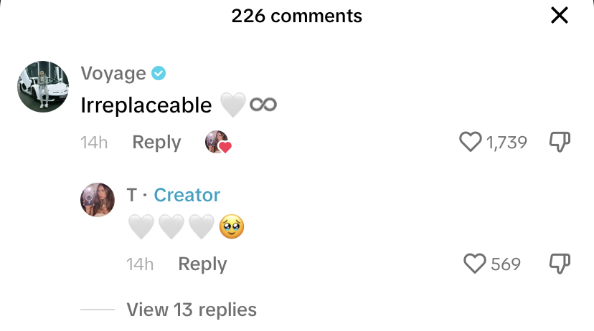Dislike the creator's emoji reply
The width and height of the screenshot is (594, 331).
[x=560, y=263]
